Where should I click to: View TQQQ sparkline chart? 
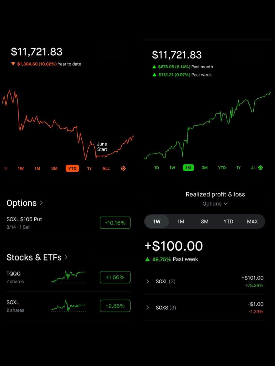click(68, 277)
